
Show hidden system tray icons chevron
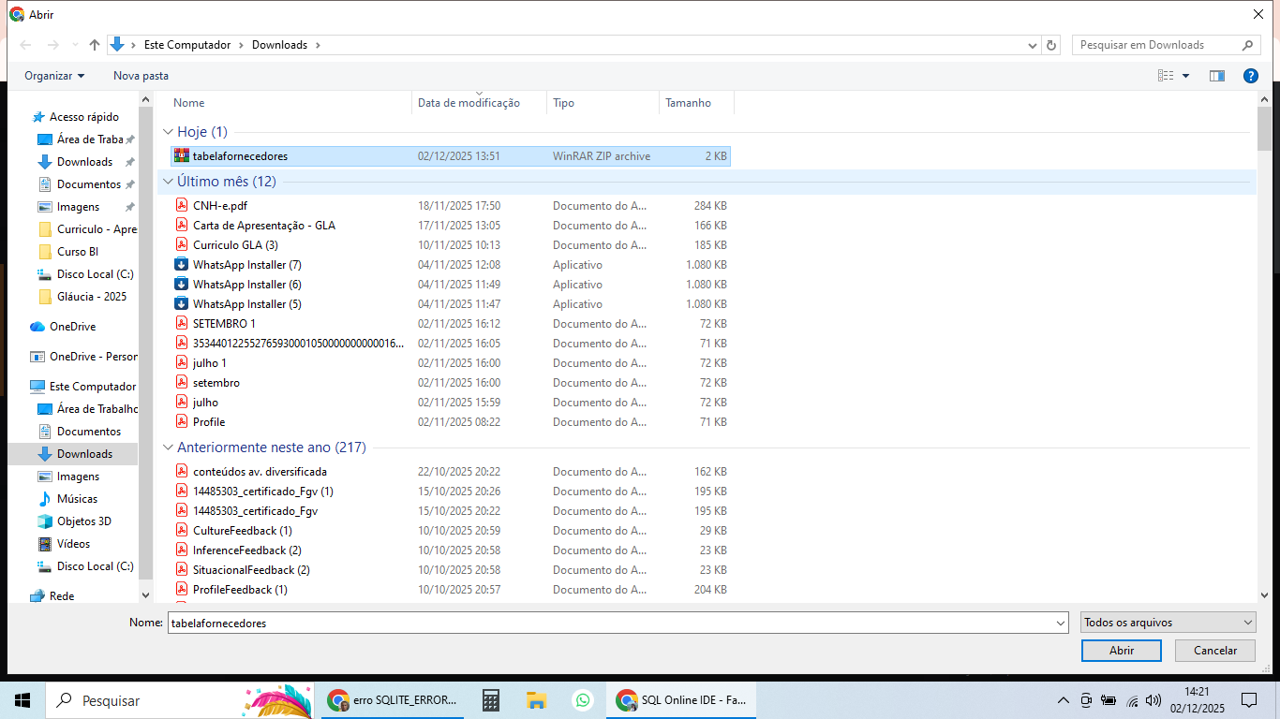pos(1063,700)
